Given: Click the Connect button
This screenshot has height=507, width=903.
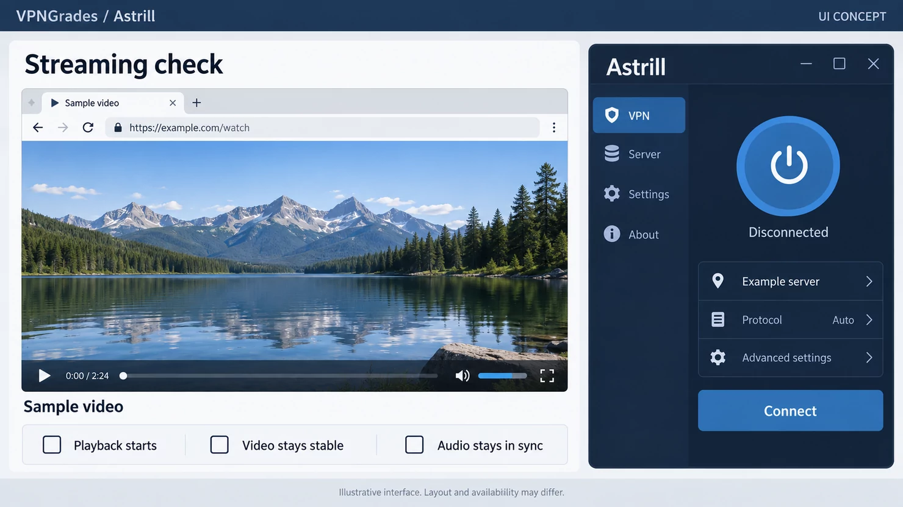Looking at the screenshot, I should [x=790, y=411].
